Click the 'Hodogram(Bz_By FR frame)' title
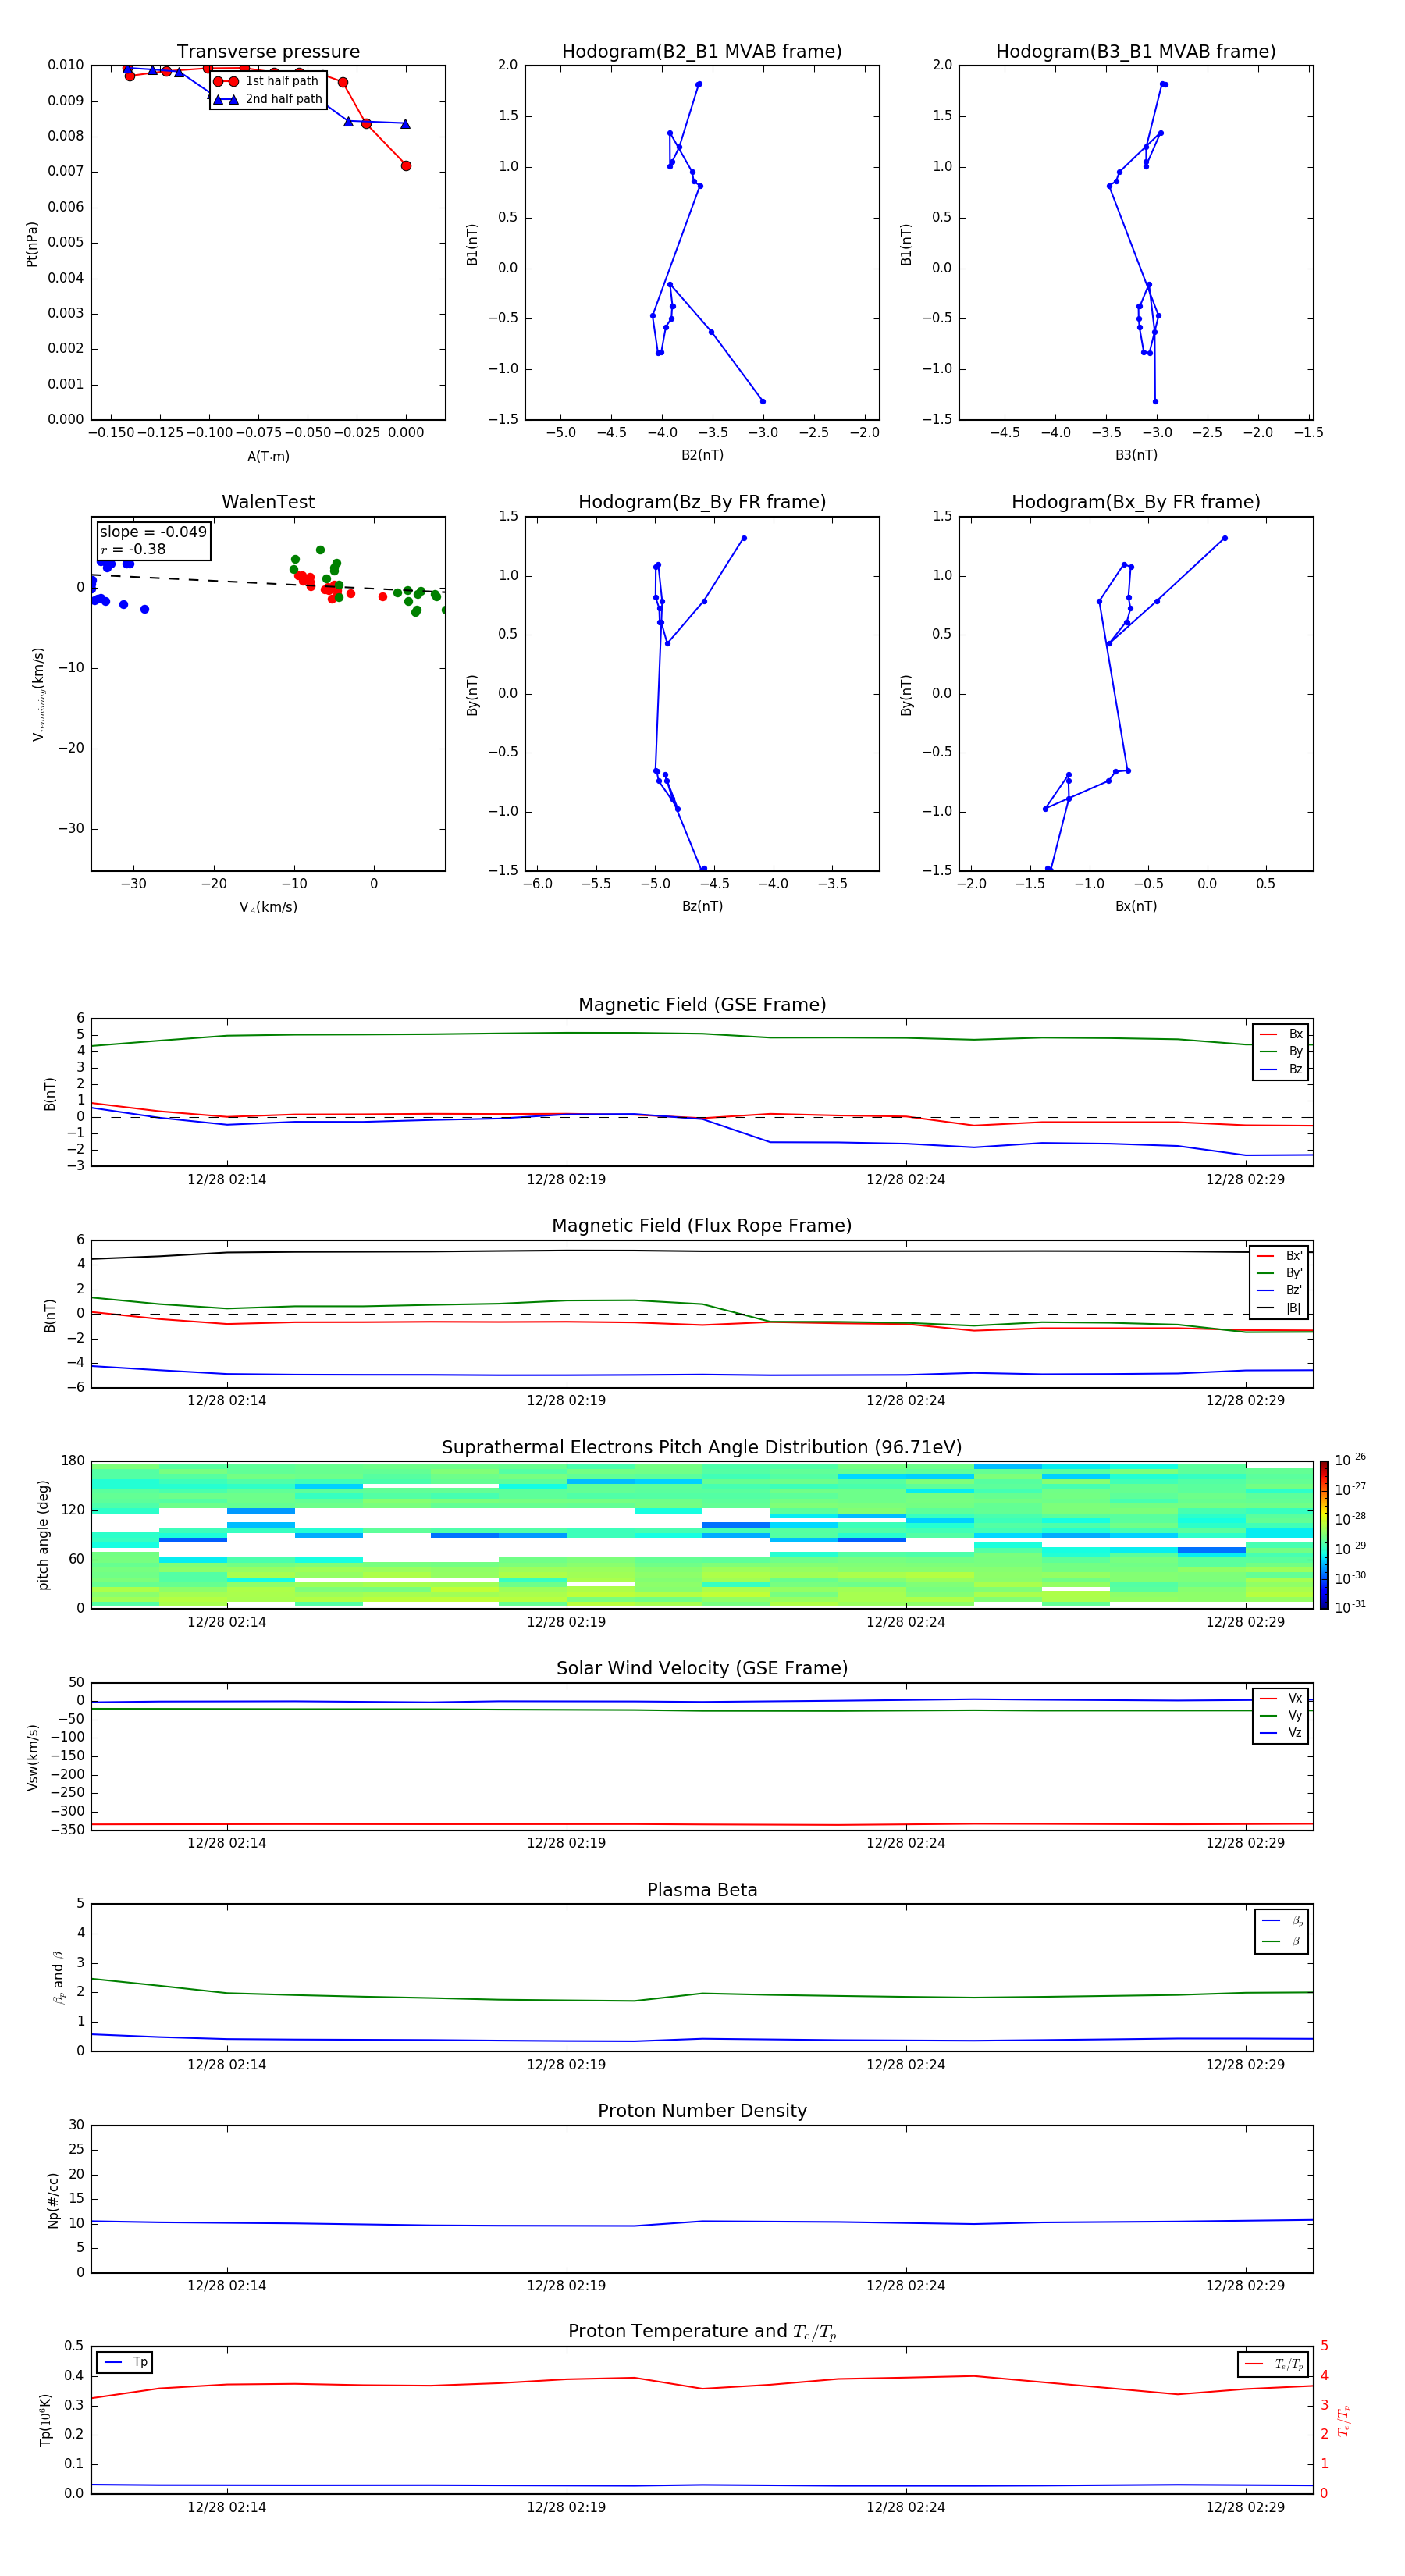The image size is (1405, 2576). tap(702, 502)
